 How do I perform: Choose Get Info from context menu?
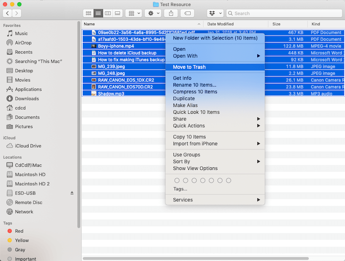coord(215,78)
